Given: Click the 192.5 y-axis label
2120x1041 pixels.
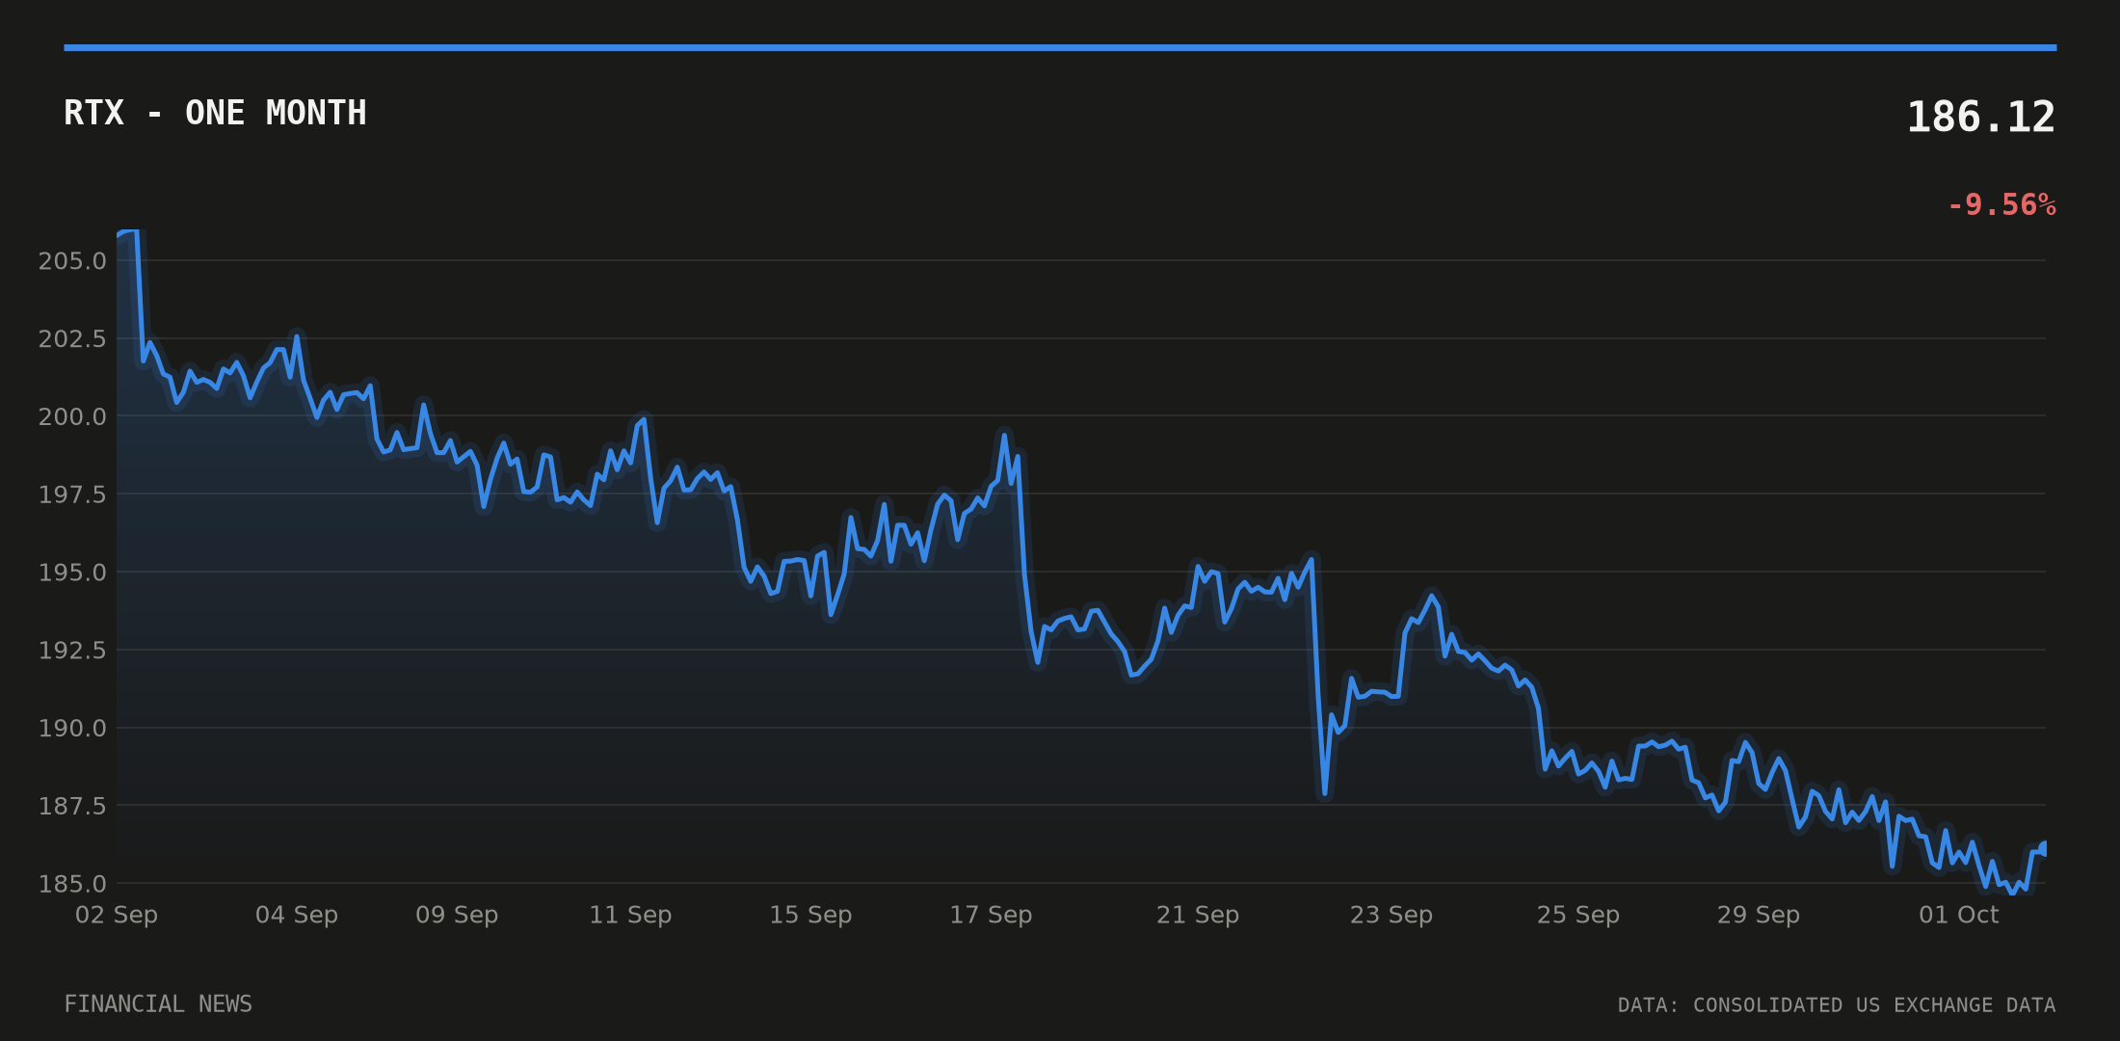Looking at the screenshot, I should click(x=72, y=650).
